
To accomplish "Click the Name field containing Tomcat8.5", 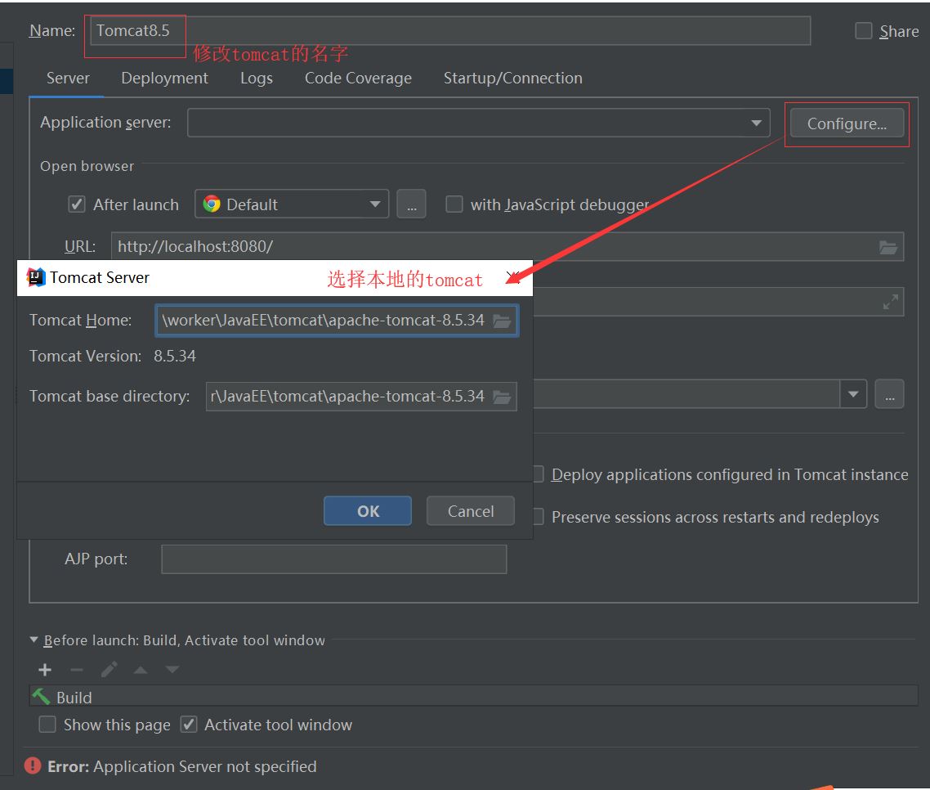I will 449,30.
